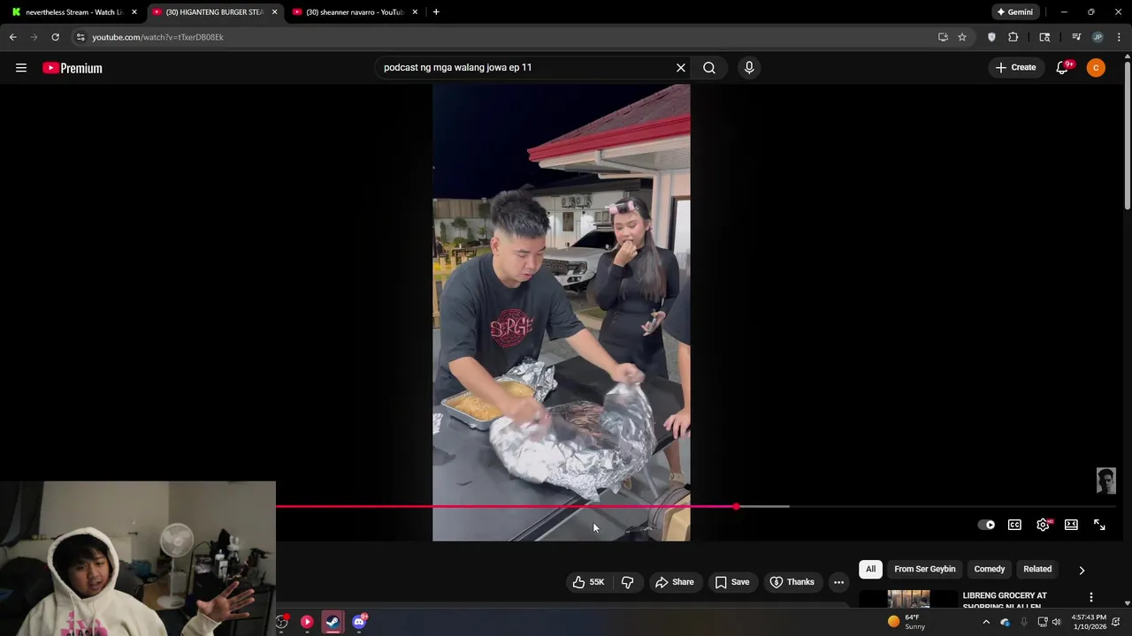Click the channel watermark on the video
The width and height of the screenshot is (1132, 636).
point(1105,481)
